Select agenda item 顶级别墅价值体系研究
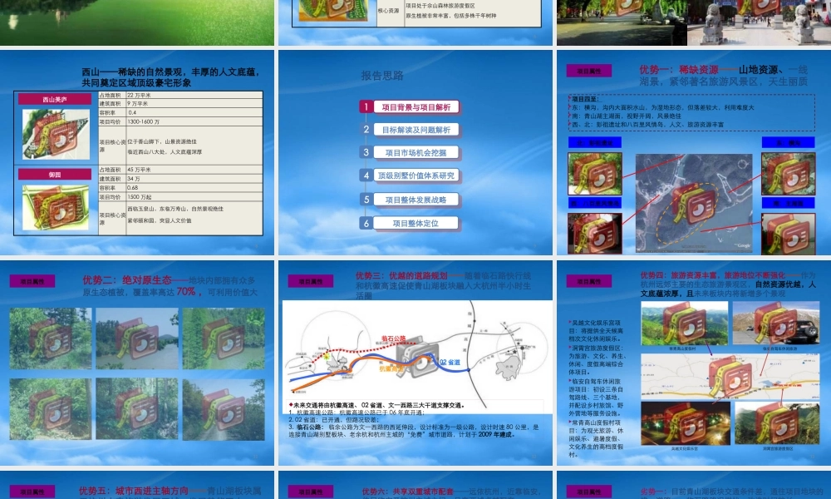831x499 pixels. 416,175
